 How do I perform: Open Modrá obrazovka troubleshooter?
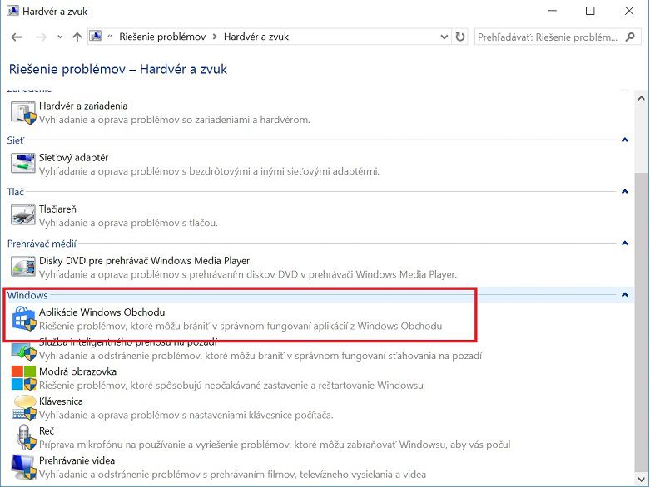77,371
